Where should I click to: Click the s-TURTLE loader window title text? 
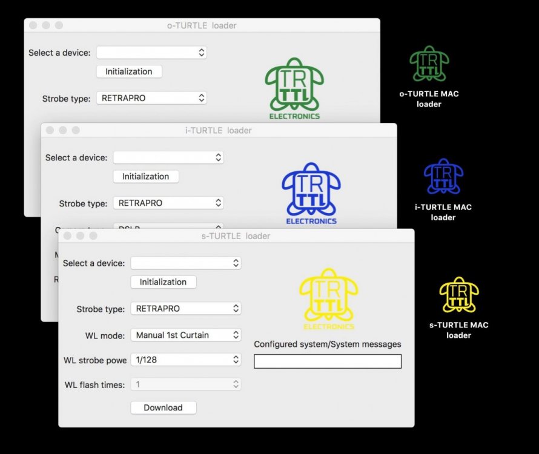[236, 236]
